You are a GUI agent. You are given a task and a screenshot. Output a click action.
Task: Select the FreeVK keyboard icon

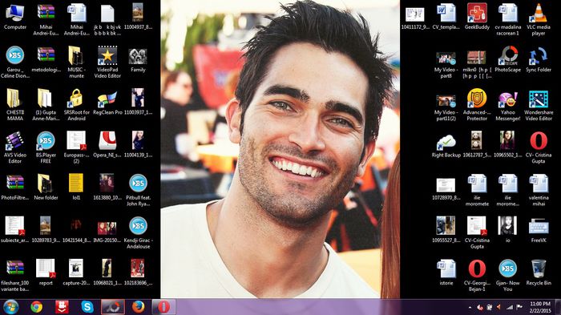pyautogui.click(x=538, y=229)
